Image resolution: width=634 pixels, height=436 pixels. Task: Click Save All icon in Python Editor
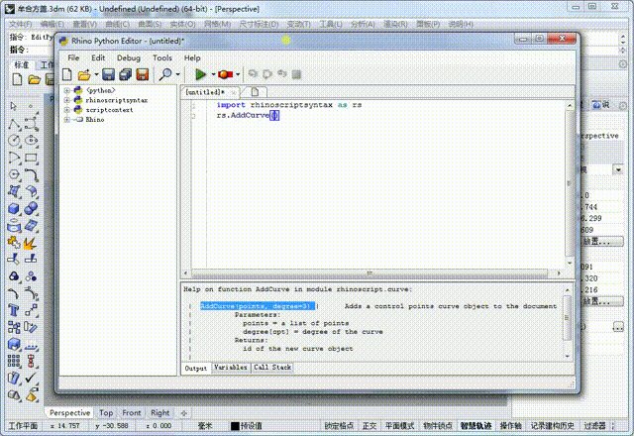126,74
